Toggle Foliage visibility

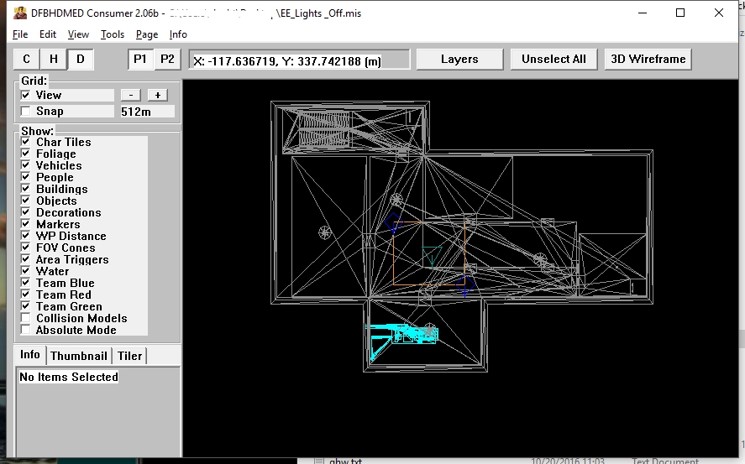[x=26, y=154]
